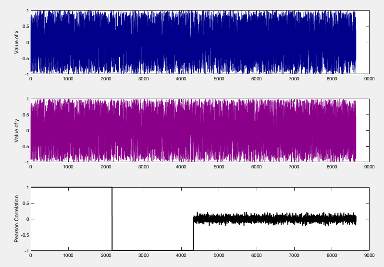Click tick label 9000 under the Value of x plot
This screenshot has width=384, height=267.
369,79
